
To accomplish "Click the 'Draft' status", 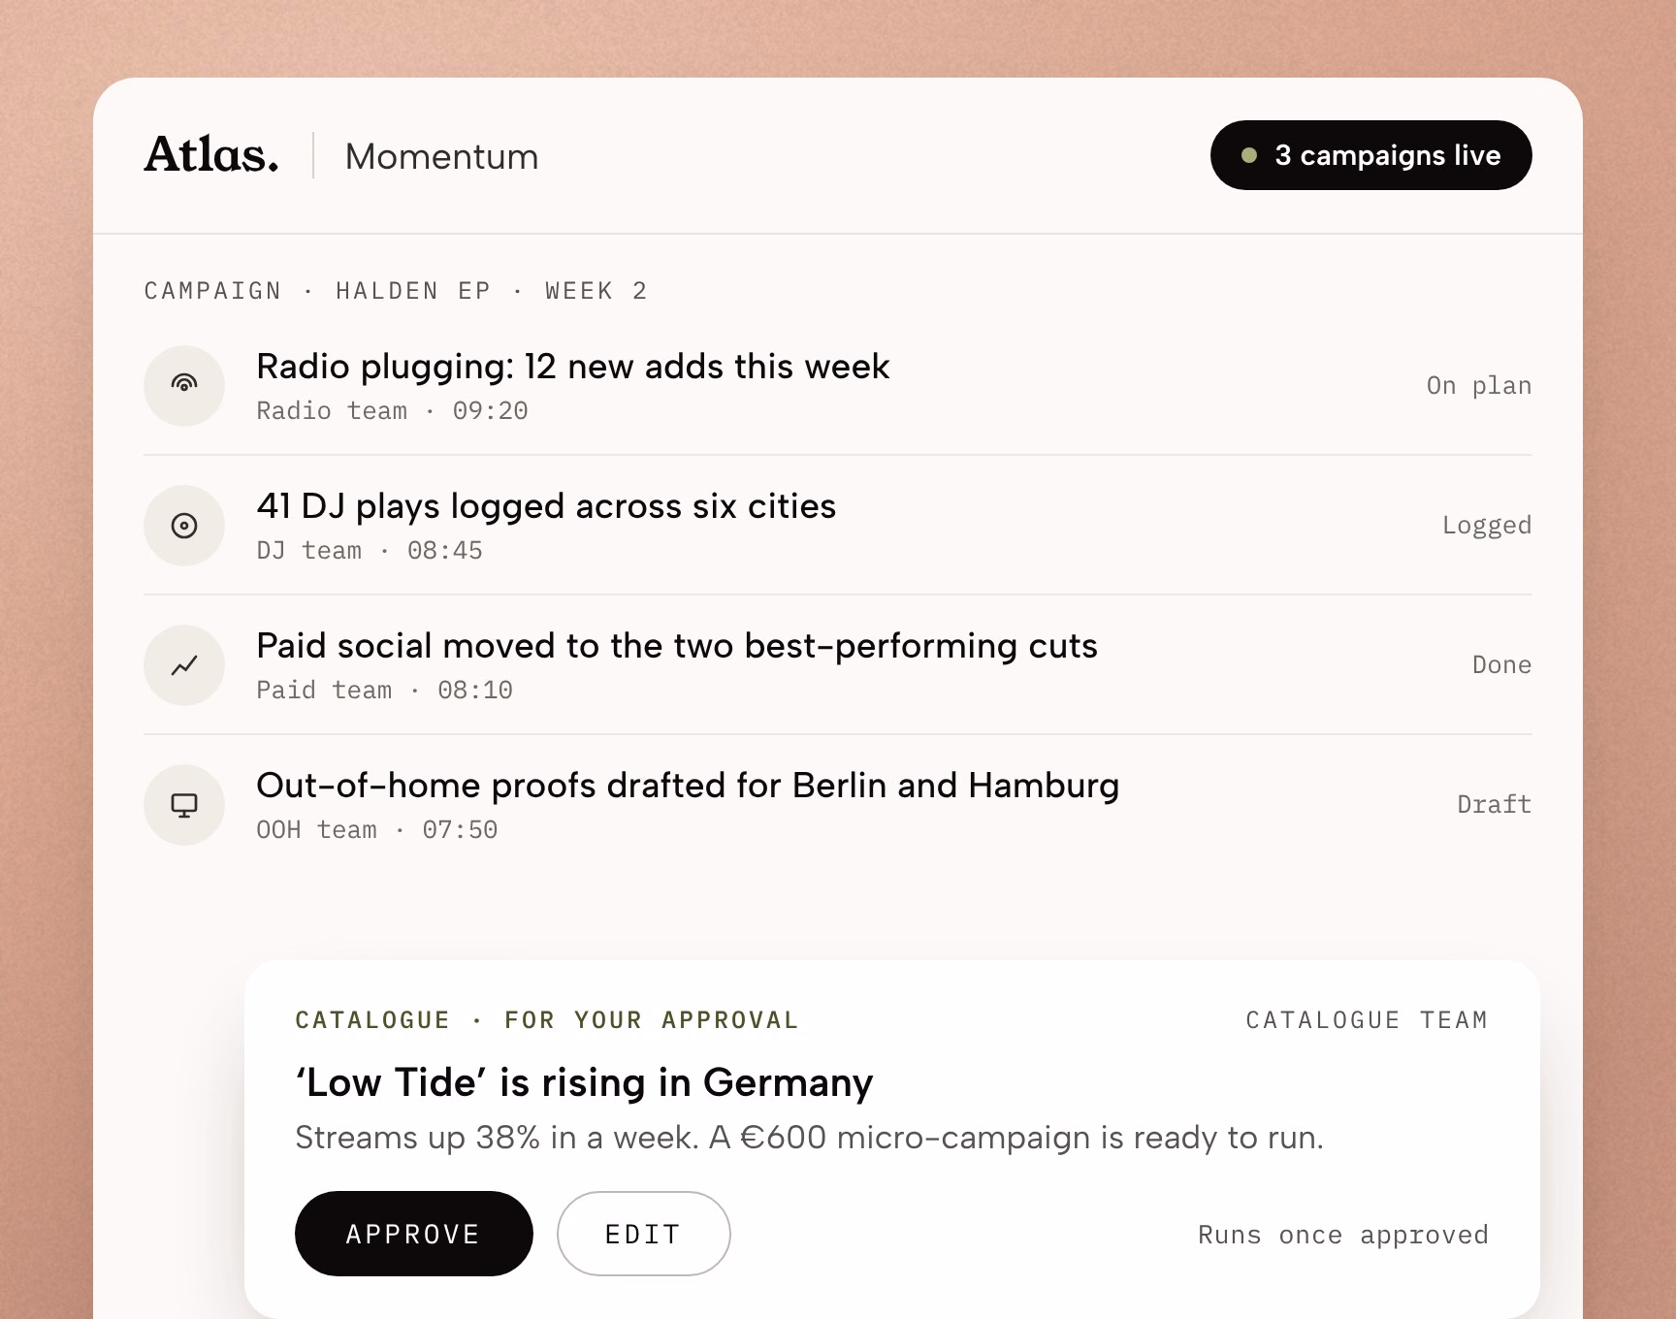I will (1494, 804).
